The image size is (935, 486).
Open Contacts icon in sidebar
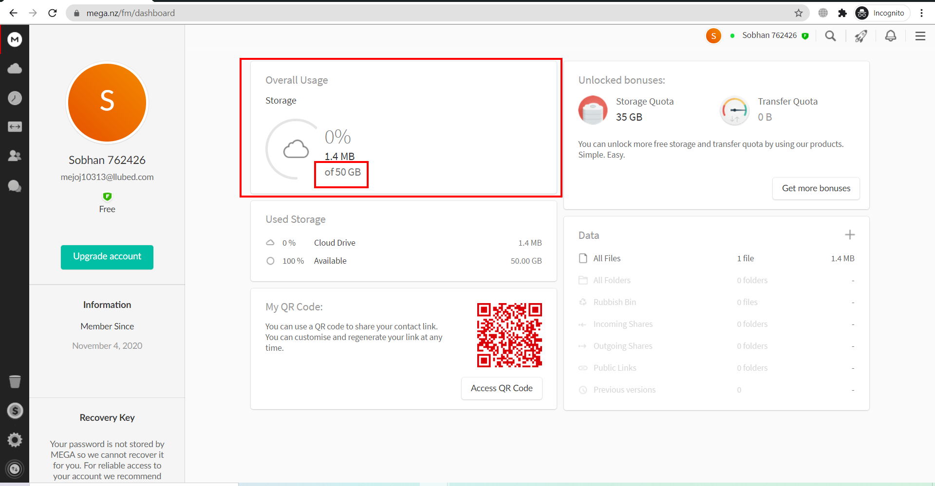coord(15,156)
